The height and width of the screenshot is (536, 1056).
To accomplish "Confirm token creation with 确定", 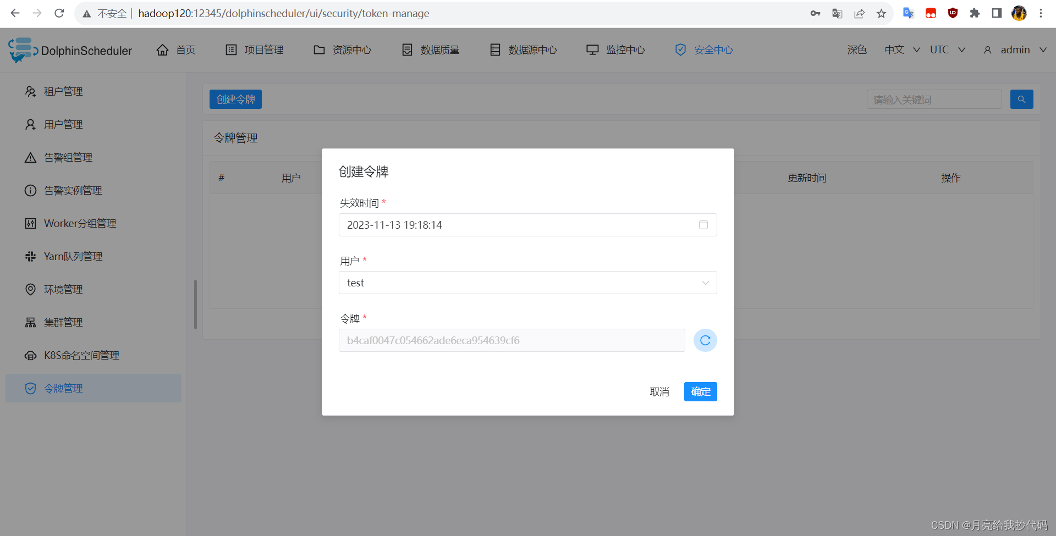I will click(701, 391).
